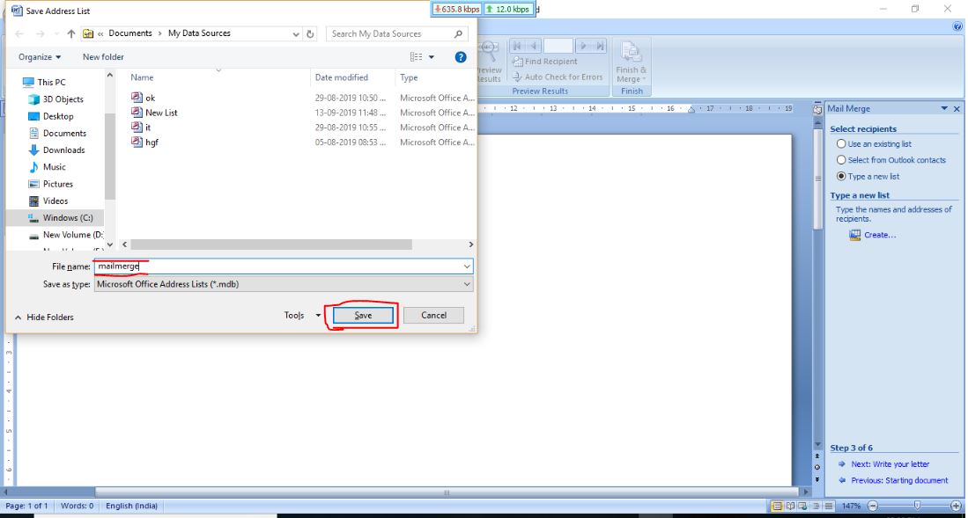Run Auto Check for Errors
968x518 pixels.
coord(558,77)
